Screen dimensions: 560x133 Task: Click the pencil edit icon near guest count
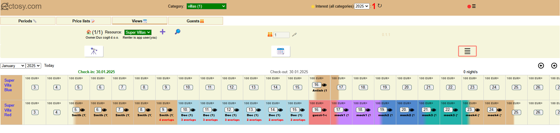tap(294, 35)
